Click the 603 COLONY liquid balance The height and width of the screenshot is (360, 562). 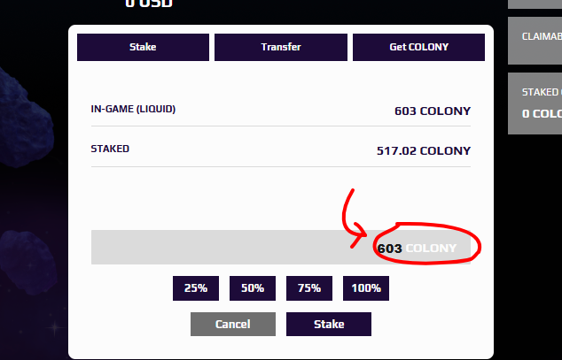[433, 111]
